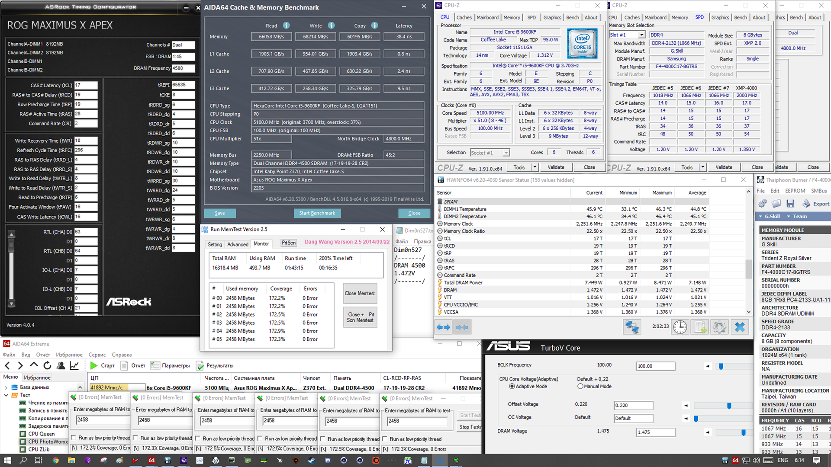This screenshot has height=467, width=831.
Task: Click Thaiphoon Burner gears icon
Action: tap(763, 203)
